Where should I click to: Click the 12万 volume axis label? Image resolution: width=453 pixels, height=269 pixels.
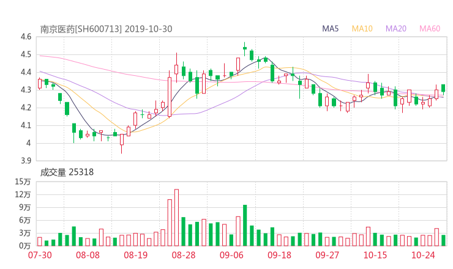pyautogui.click(x=23, y=194)
